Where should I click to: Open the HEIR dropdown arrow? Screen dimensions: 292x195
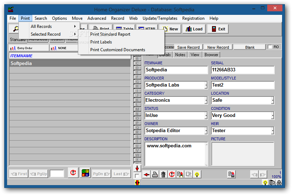click(273, 131)
